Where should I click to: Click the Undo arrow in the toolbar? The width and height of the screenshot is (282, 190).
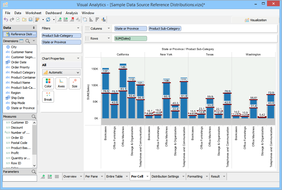pyautogui.click(x=6, y=20)
